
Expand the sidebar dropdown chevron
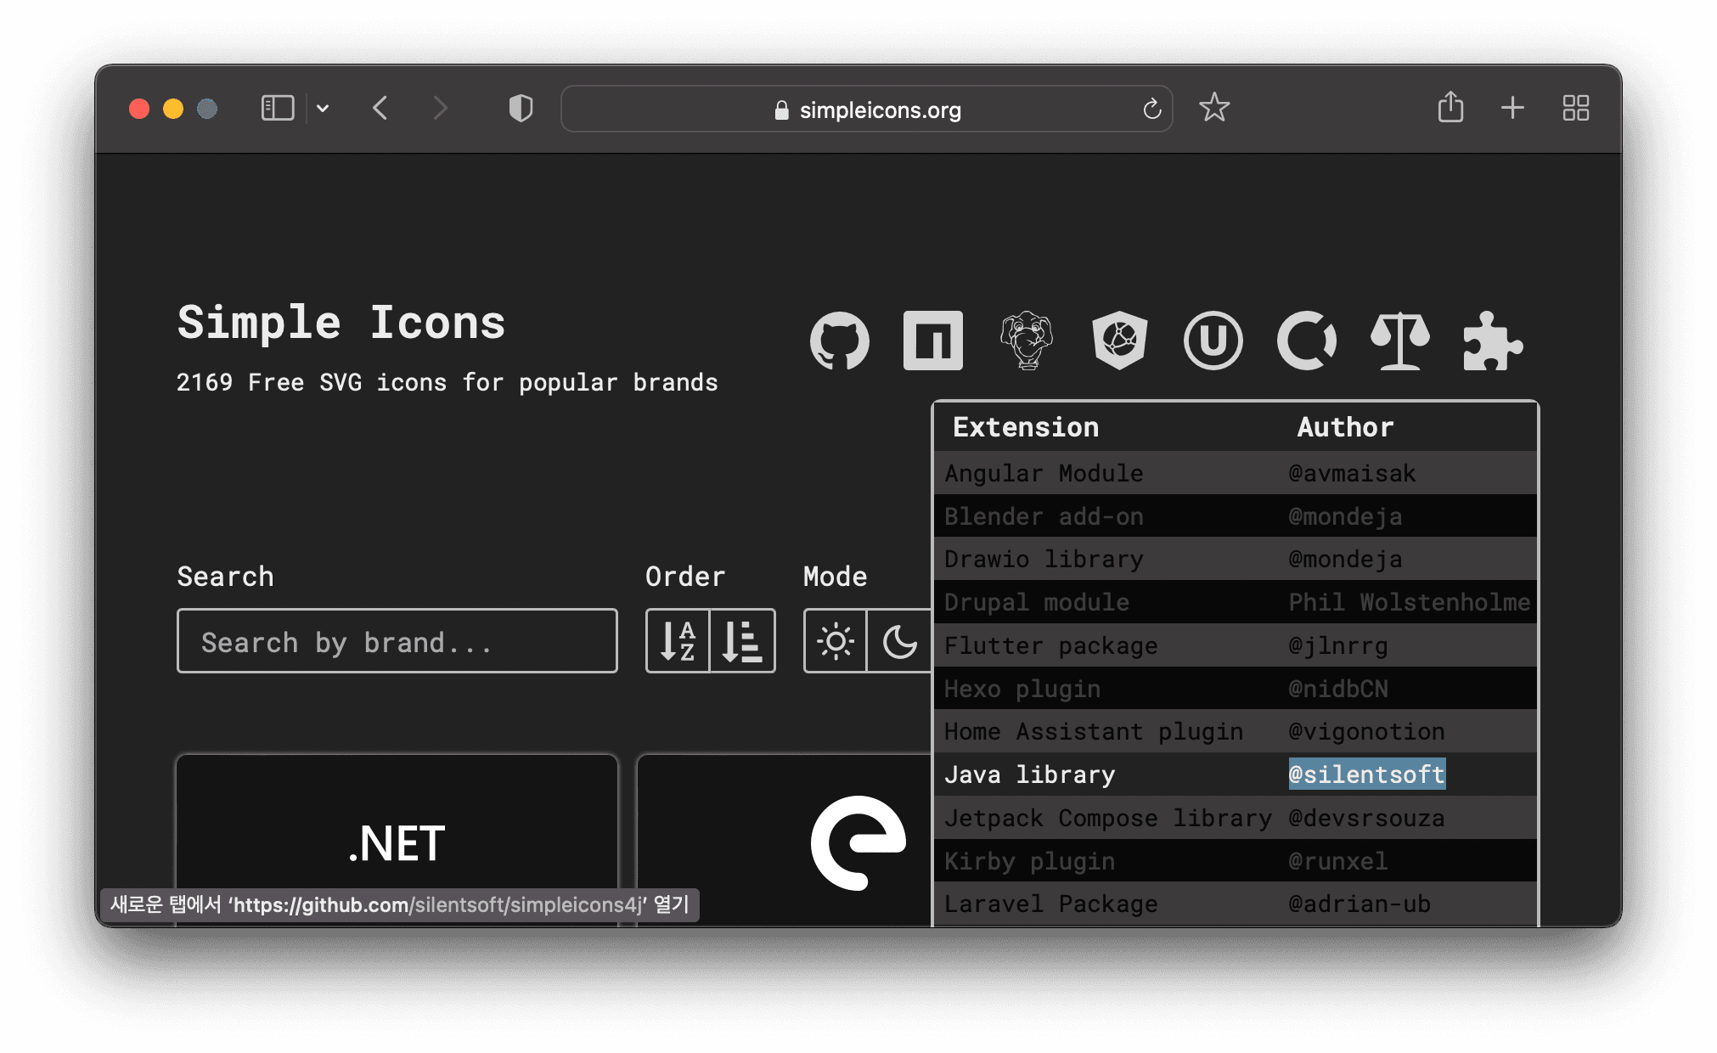tap(323, 108)
